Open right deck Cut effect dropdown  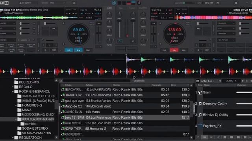coord(226,29)
